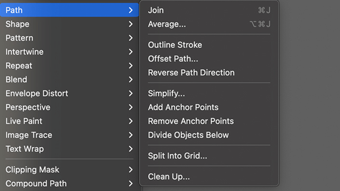This screenshot has width=340, height=191.
Task: Open Split Into Grid... option
Action: click(x=209, y=156)
